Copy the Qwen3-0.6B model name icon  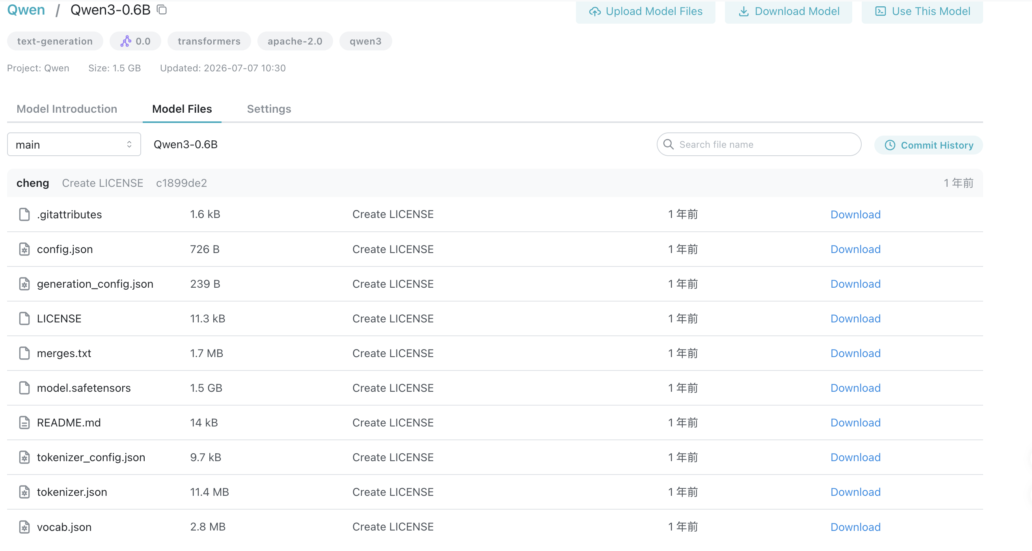(x=162, y=9)
